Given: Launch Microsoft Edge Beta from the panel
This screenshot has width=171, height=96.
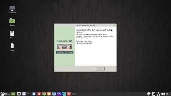Looking at the screenshot, I should [64, 94].
